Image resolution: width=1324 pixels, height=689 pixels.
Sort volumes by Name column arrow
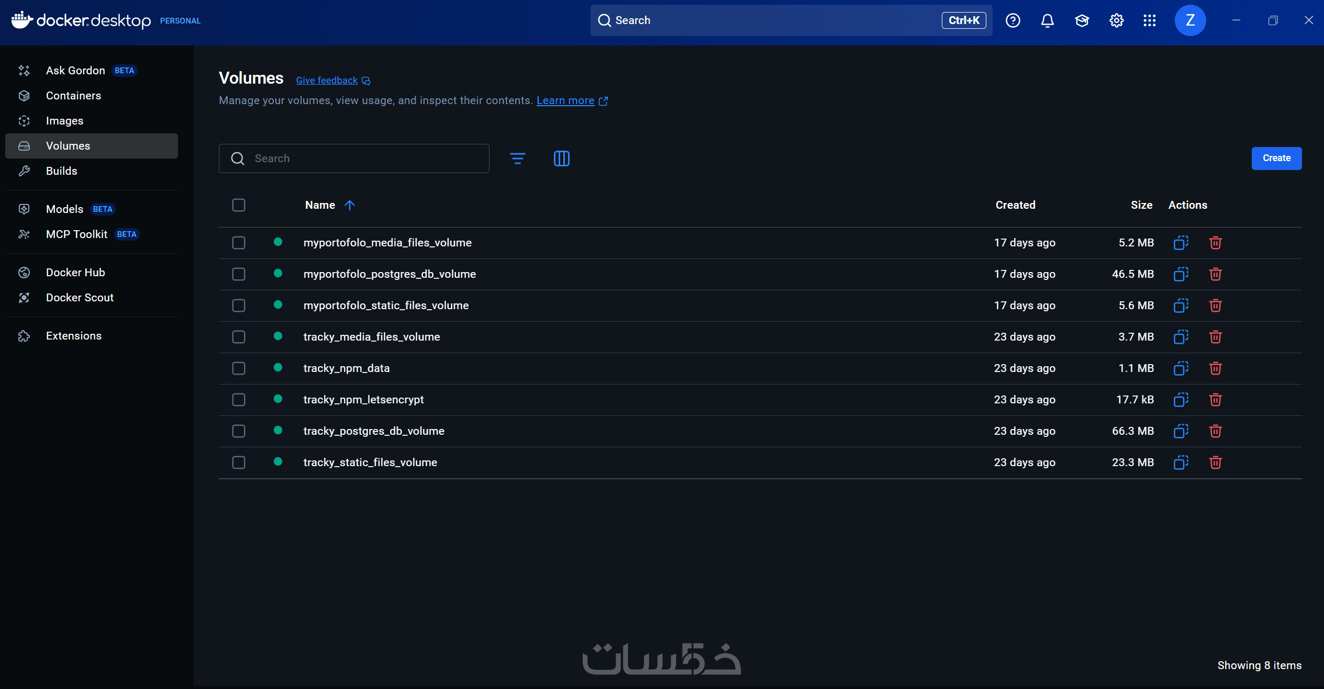click(350, 205)
